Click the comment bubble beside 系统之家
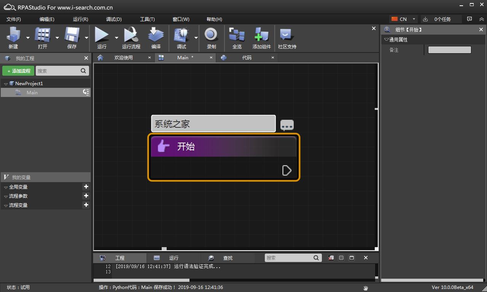The width and height of the screenshot is (487, 292). [287, 125]
